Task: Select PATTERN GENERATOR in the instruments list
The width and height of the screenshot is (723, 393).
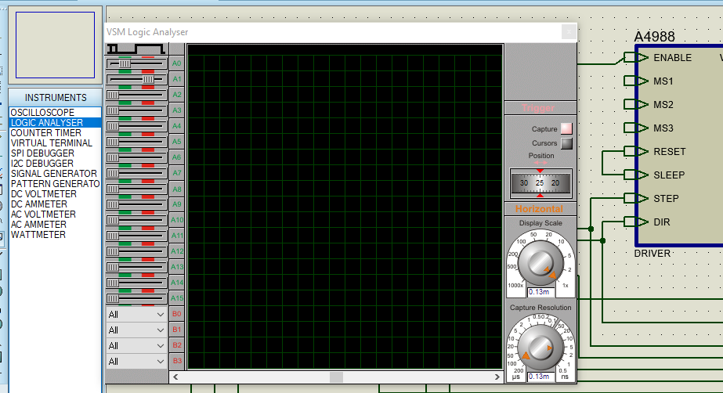Action: (x=55, y=183)
